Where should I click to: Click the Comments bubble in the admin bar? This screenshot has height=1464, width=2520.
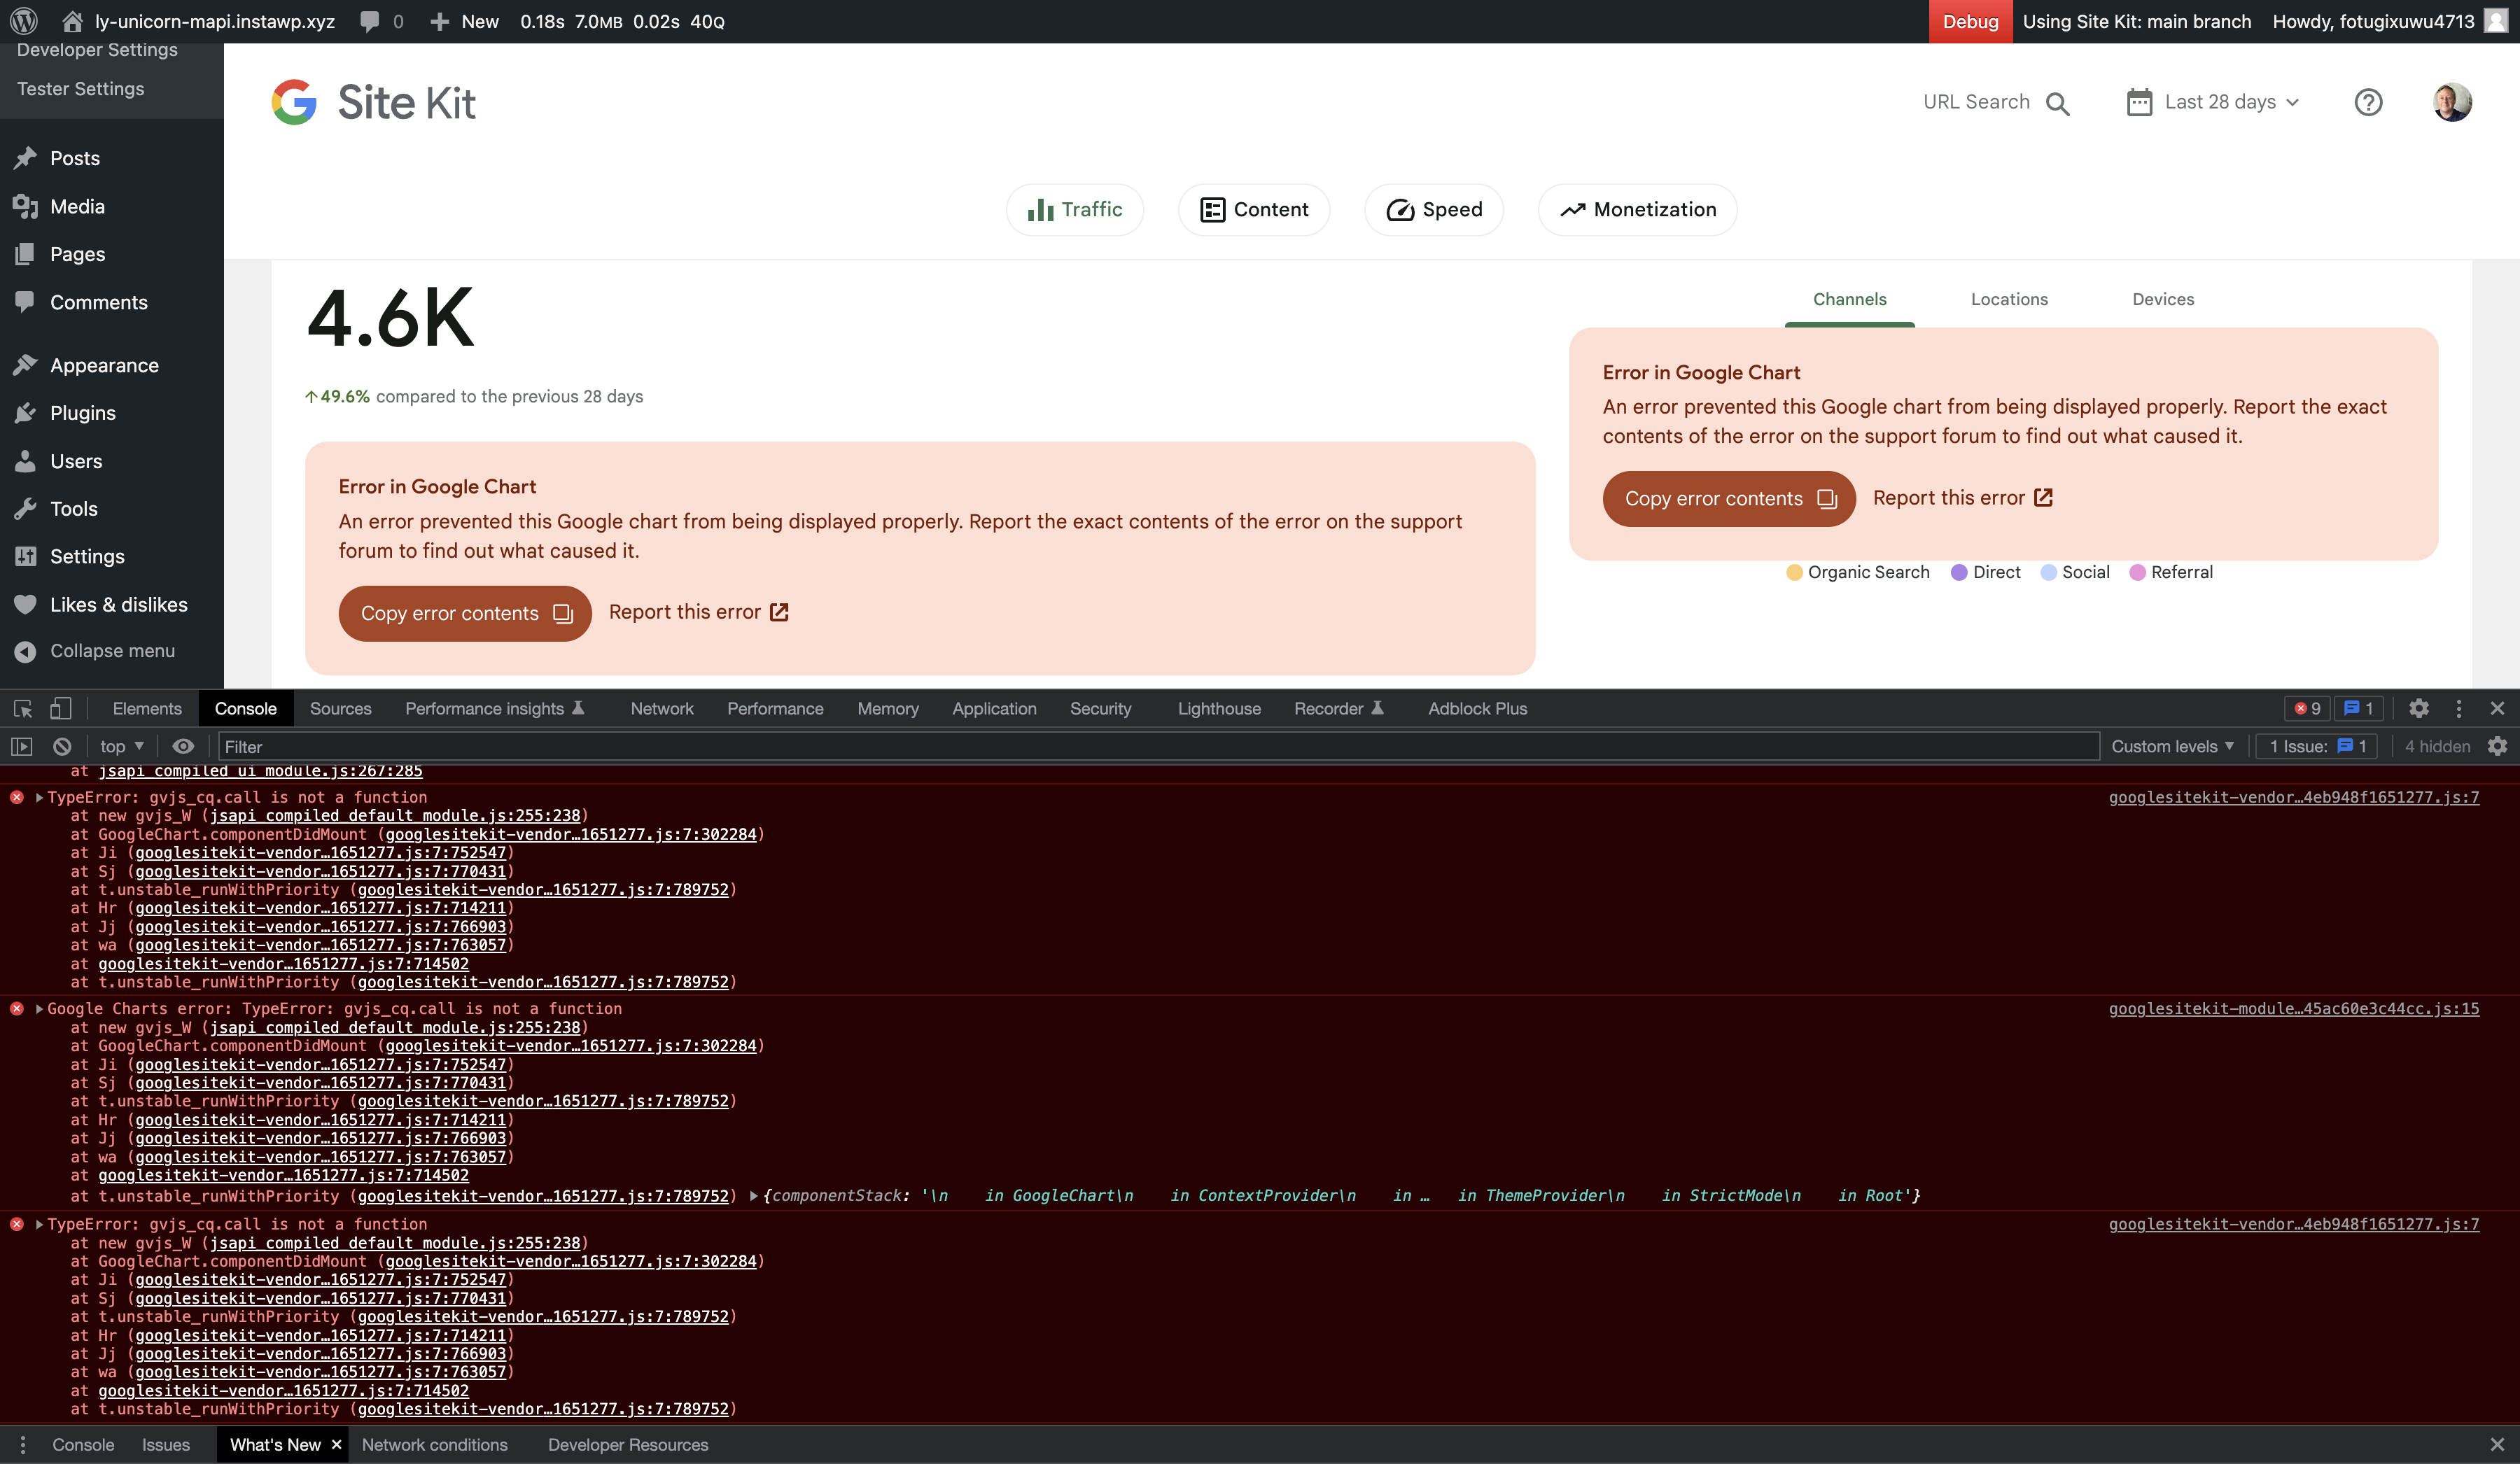click(370, 20)
